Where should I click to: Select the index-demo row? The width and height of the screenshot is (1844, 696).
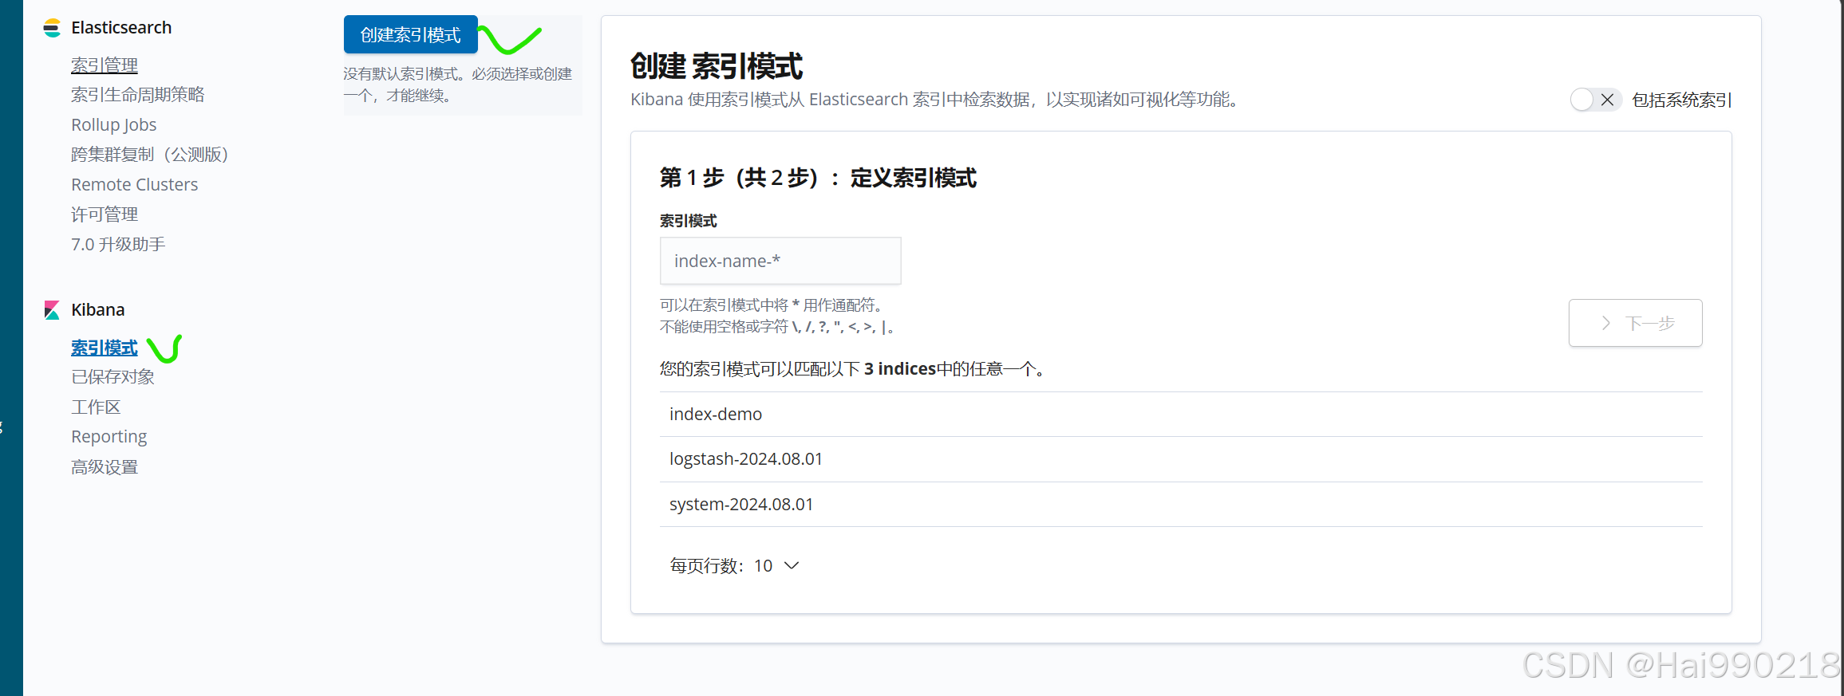point(1181,415)
